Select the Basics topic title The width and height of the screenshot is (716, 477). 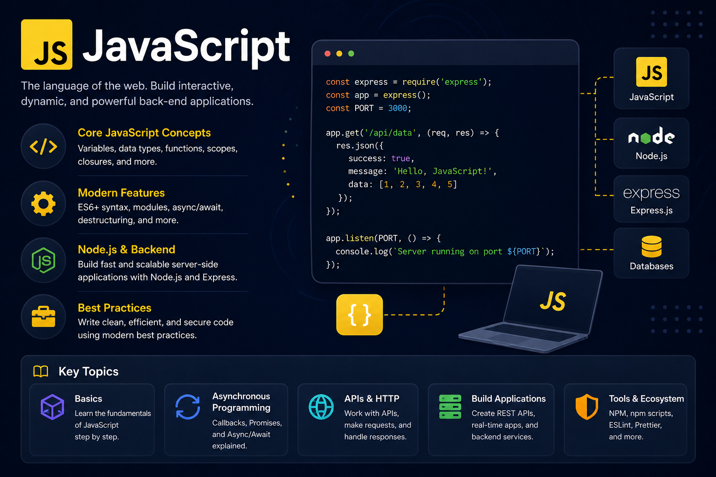pos(88,399)
